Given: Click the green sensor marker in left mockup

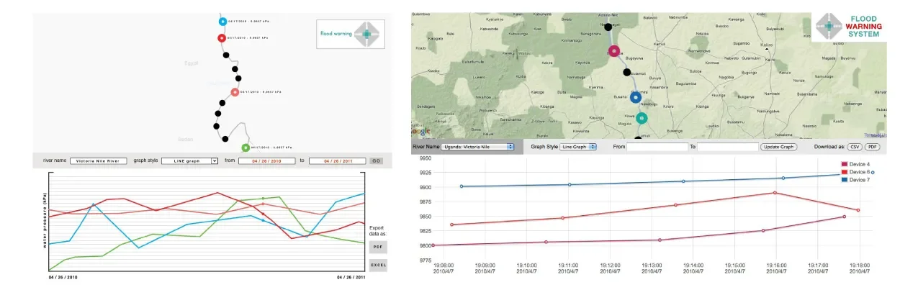Looking at the screenshot, I should point(246,148).
